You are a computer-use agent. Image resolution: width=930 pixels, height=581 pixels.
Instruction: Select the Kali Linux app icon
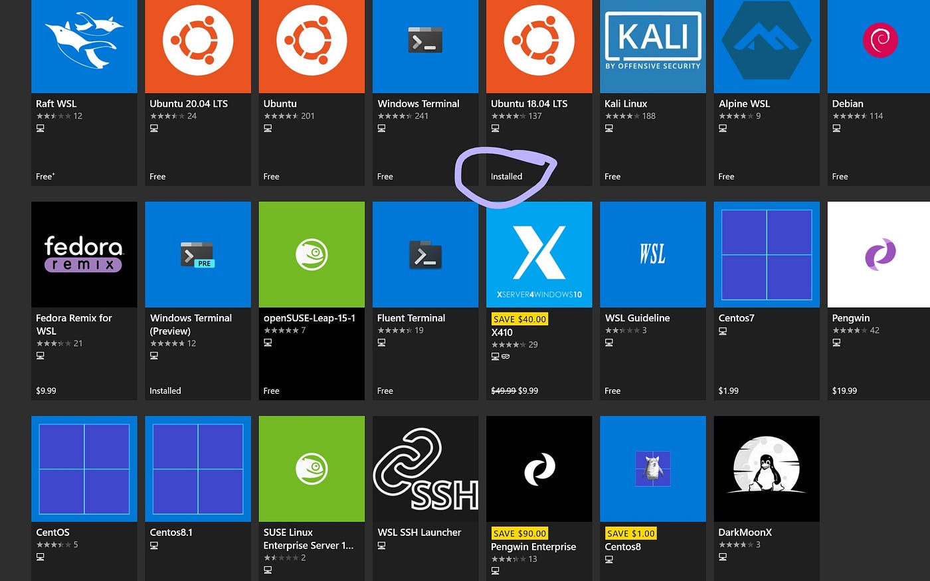click(652, 40)
